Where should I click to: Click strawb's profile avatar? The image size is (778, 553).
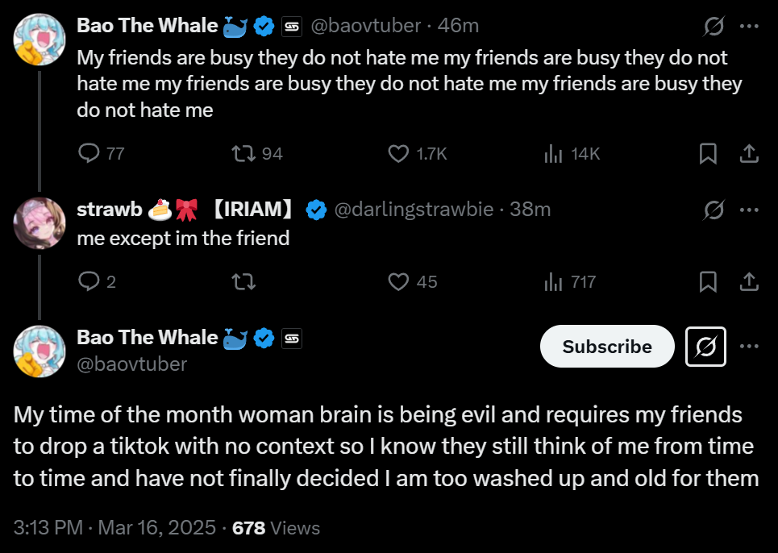pos(40,223)
